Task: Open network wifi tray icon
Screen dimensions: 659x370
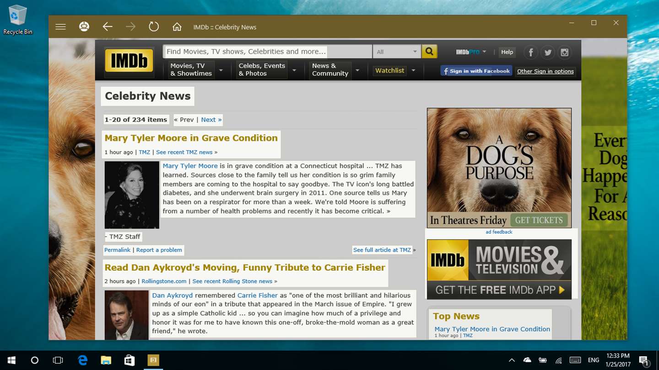Action: (558, 360)
